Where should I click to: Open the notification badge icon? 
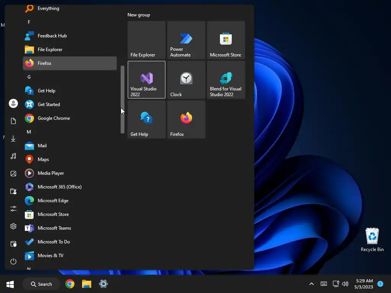click(380, 284)
